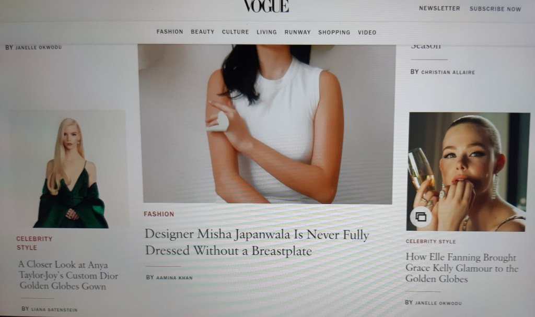535x317 pixels.
Task: Read Elle Fanning Grace Kelly Glamour article
Action: point(462,268)
